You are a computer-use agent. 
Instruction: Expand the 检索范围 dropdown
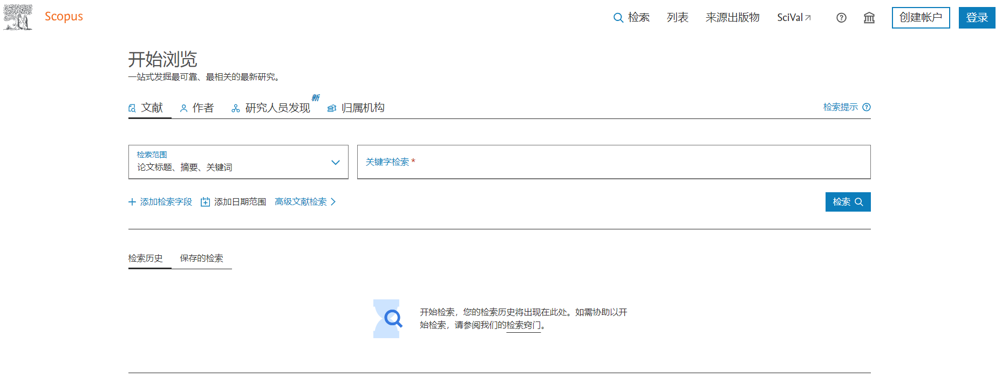[x=238, y=162]
